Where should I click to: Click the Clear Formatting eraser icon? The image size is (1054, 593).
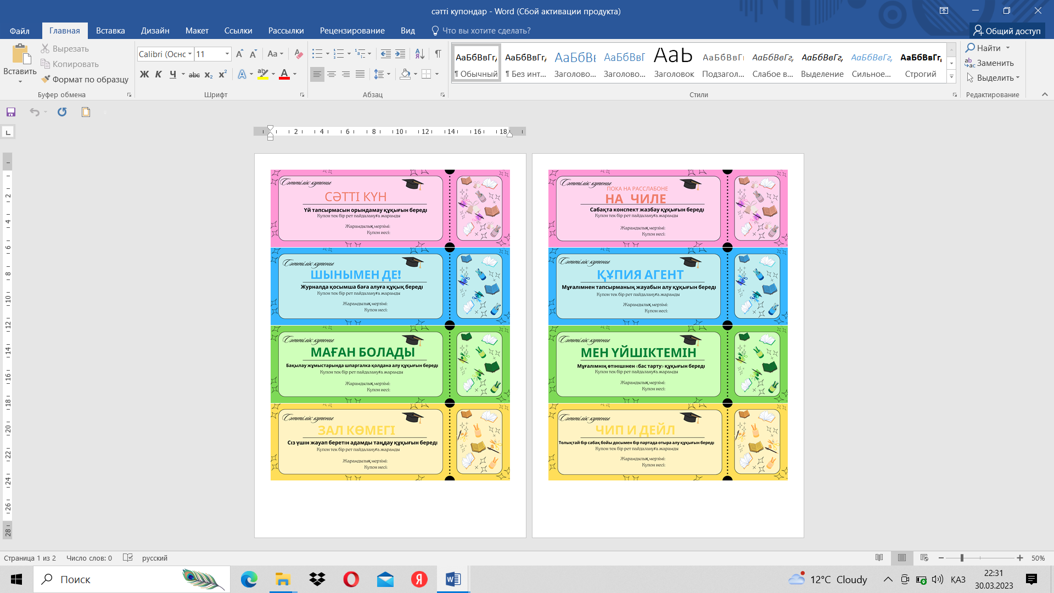pyautogui.click(x=299, y=54)
